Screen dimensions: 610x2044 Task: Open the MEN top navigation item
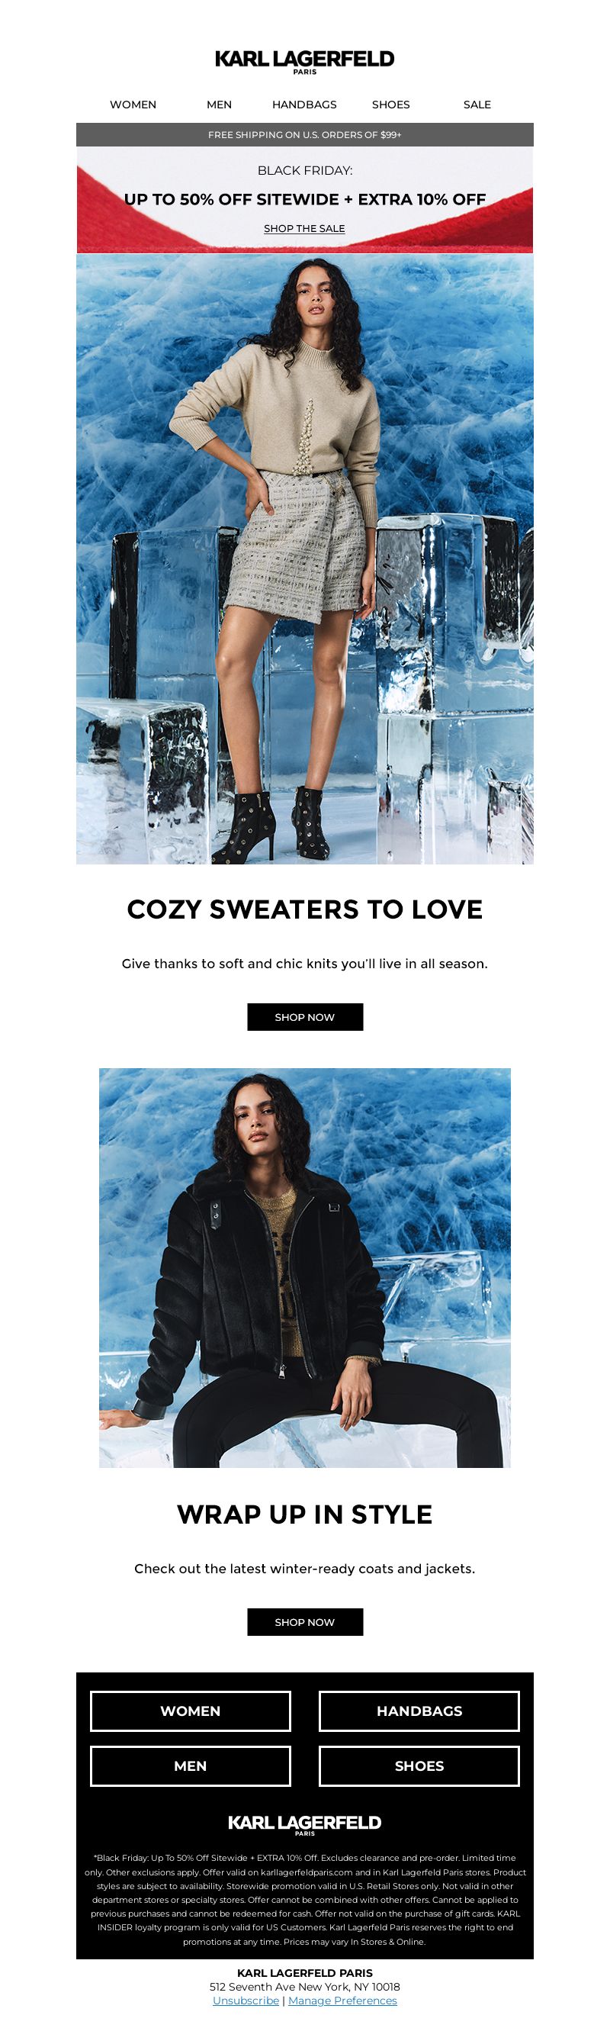219,105
